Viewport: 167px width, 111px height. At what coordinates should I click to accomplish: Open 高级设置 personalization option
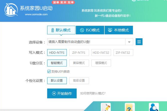(x=79, y=81)
